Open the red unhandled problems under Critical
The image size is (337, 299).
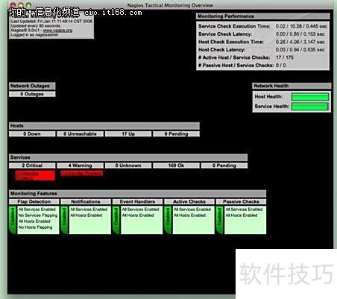pyautogui.click(x=35, y=175)
